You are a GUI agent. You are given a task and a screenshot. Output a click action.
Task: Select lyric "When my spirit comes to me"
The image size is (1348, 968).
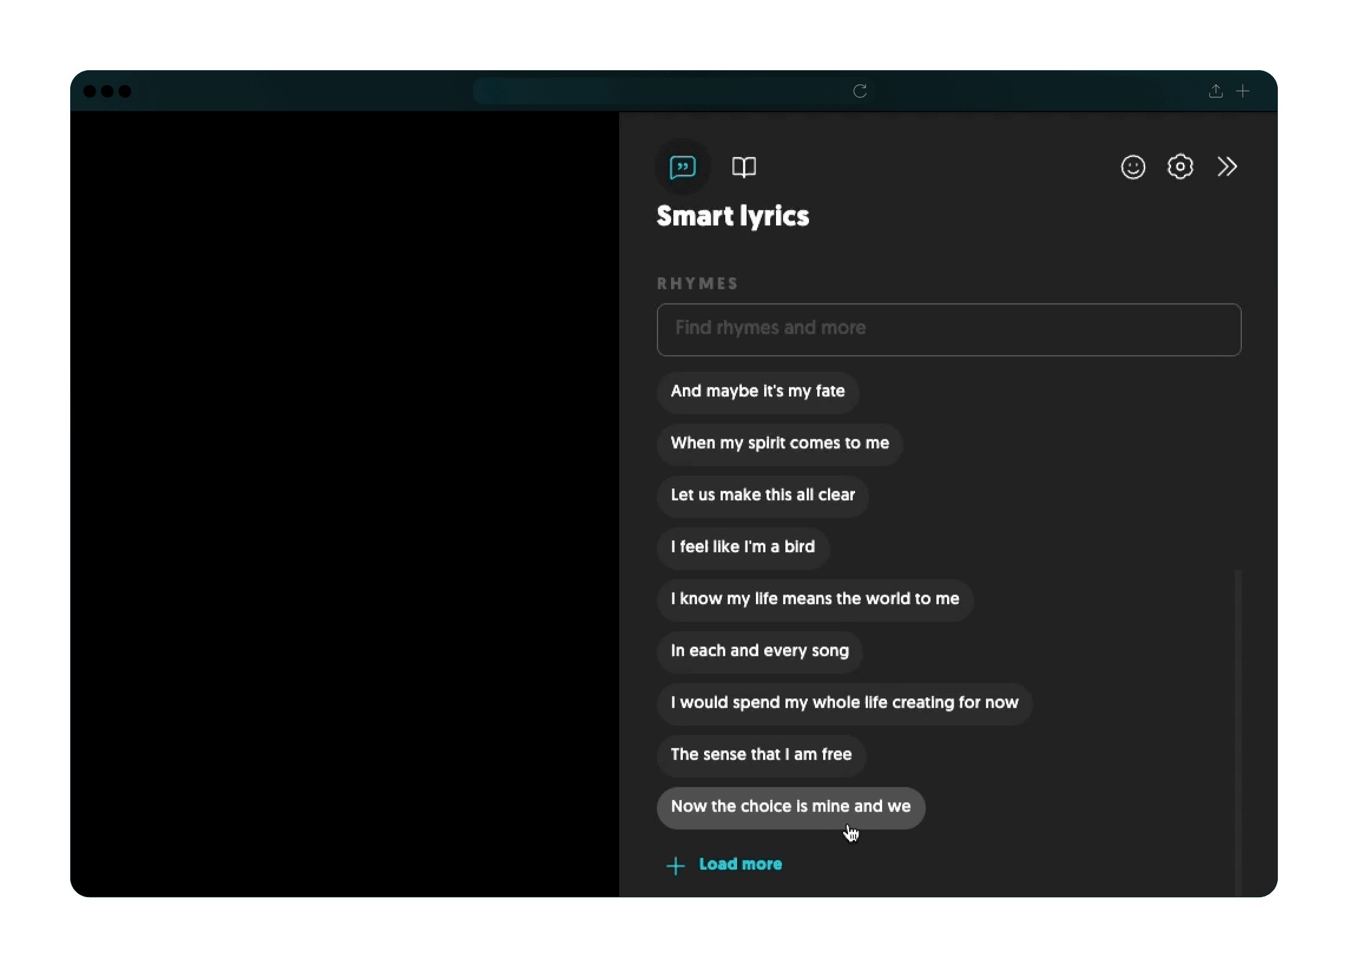coord(779,443)
